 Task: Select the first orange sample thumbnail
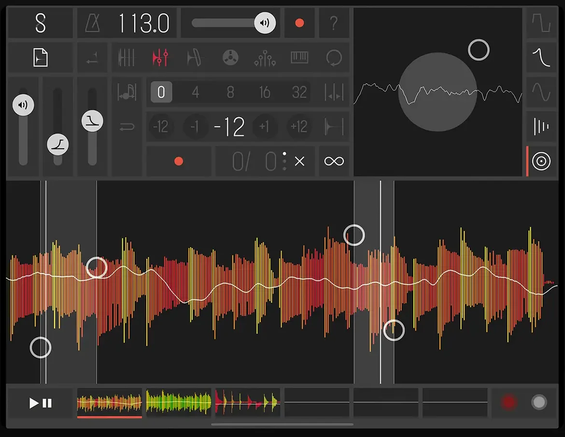110,403
